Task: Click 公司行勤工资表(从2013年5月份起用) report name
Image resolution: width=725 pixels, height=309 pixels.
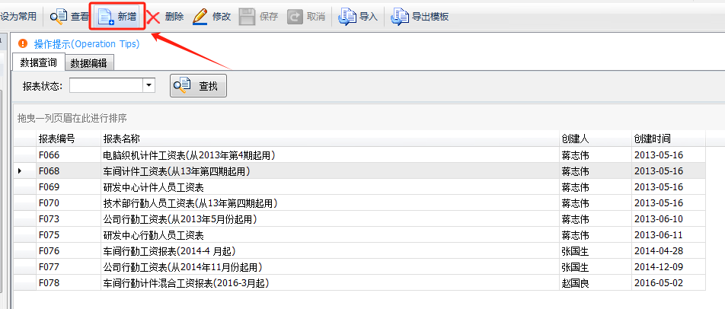Action: point(180,219)
